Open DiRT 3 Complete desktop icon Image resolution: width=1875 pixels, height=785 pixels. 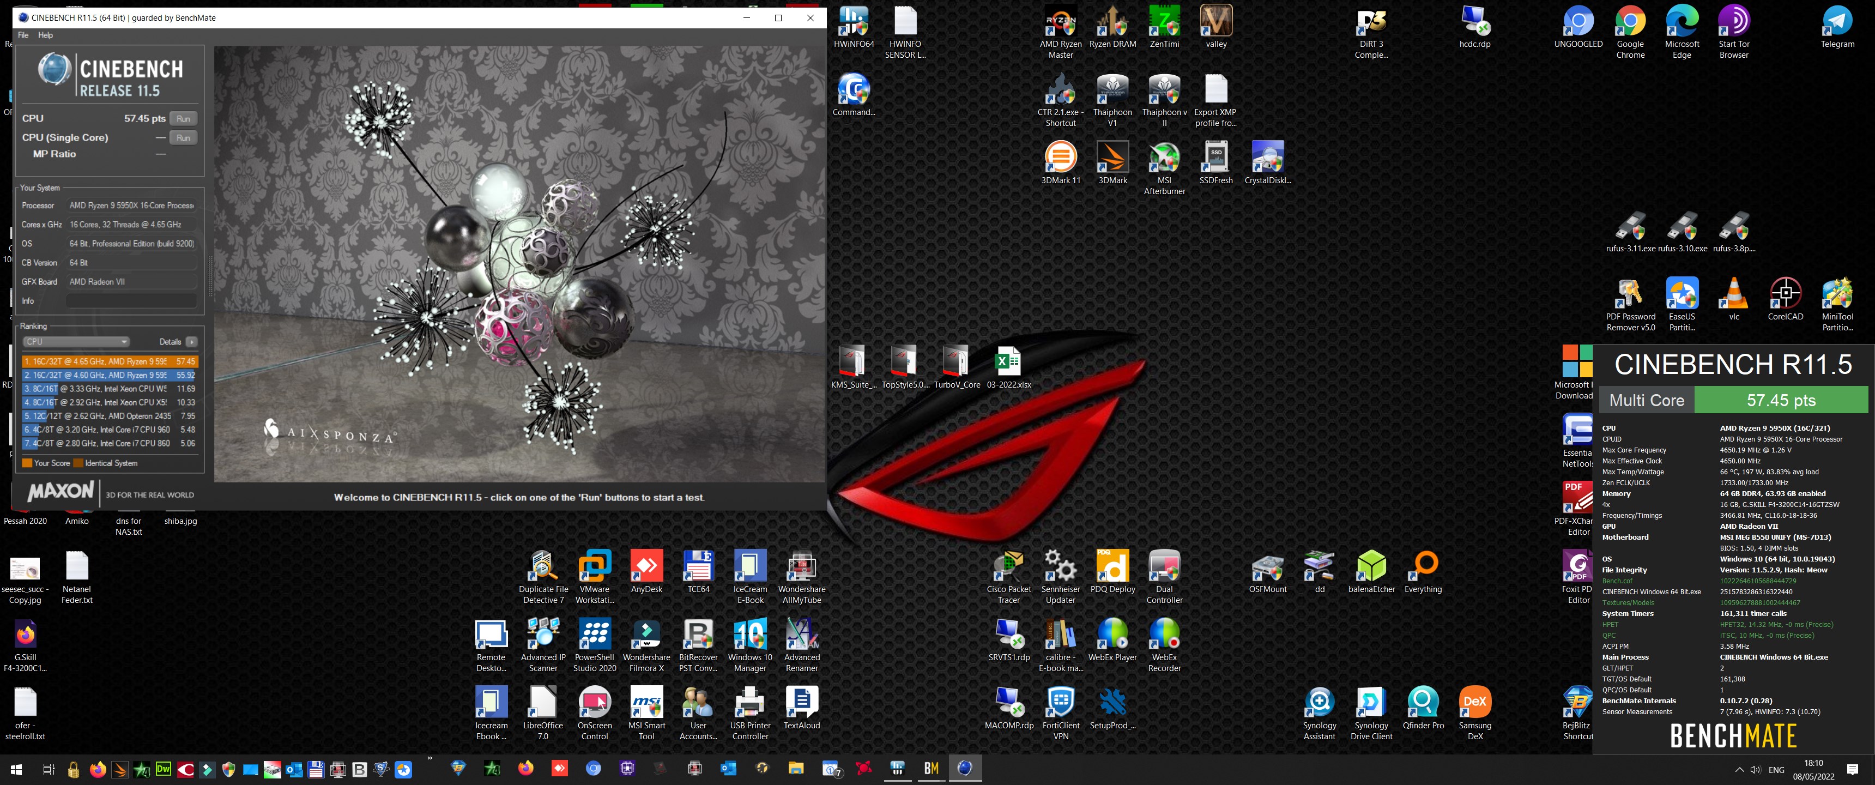coord(1371,32)
